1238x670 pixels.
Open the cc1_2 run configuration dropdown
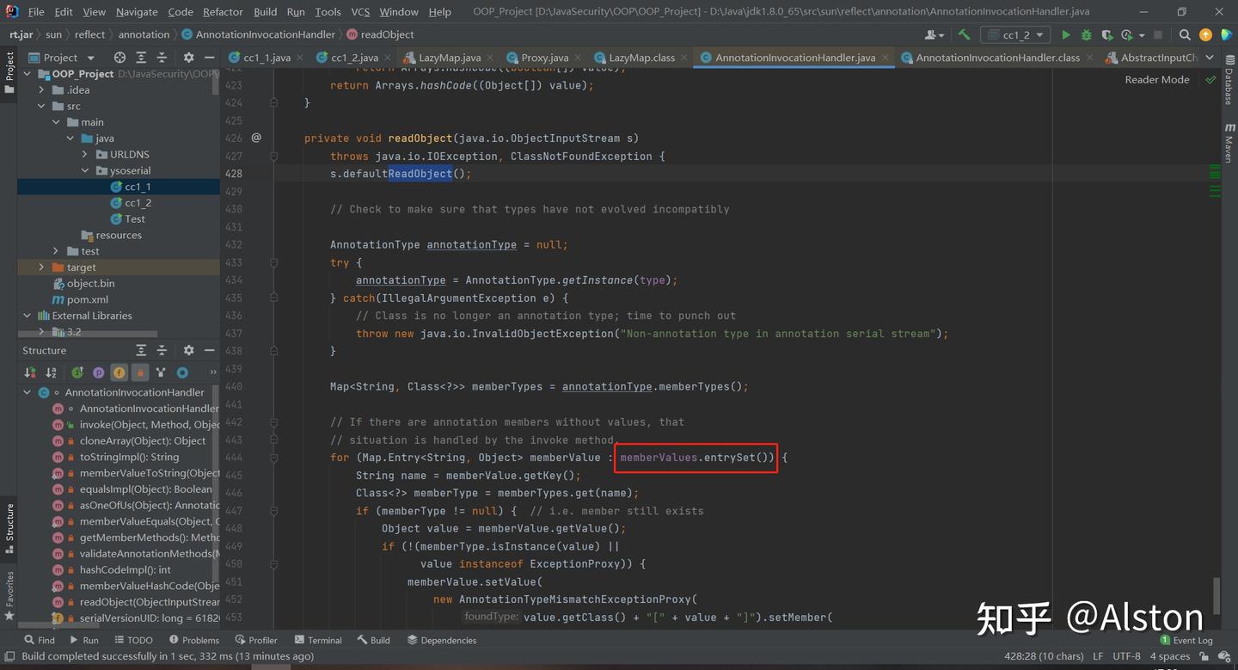tap(1015, 35)
